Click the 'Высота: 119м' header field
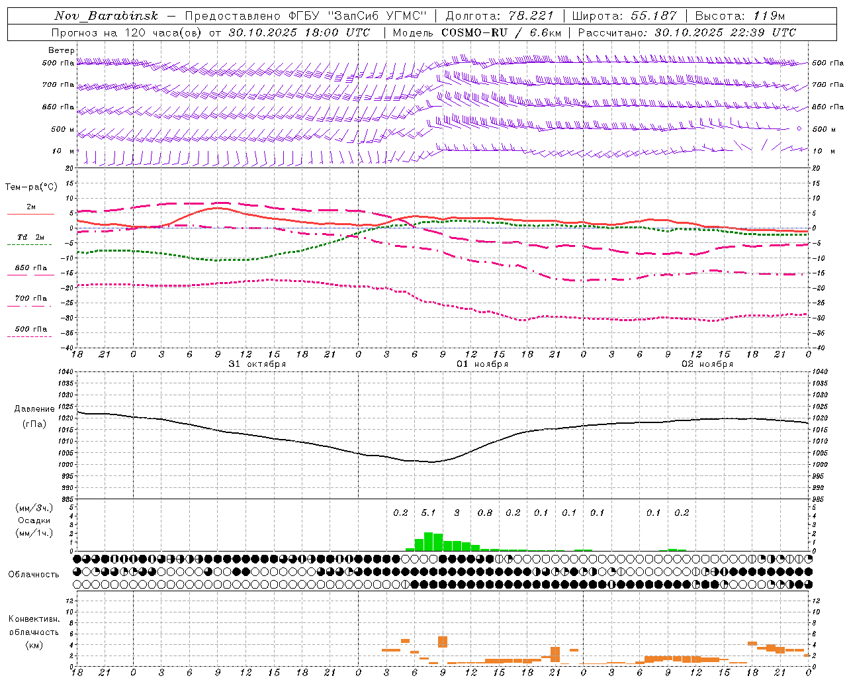Screen dimensions: 847x678 click(x=740, y=16)
